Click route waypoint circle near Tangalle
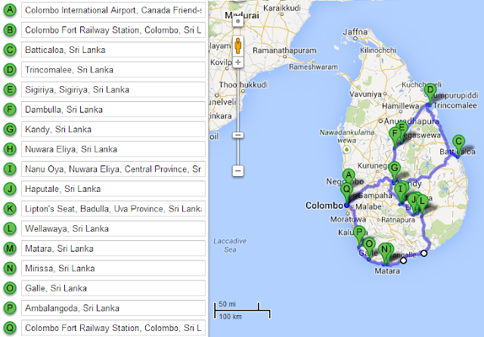 pyautogui.click(x=403, y=261)
